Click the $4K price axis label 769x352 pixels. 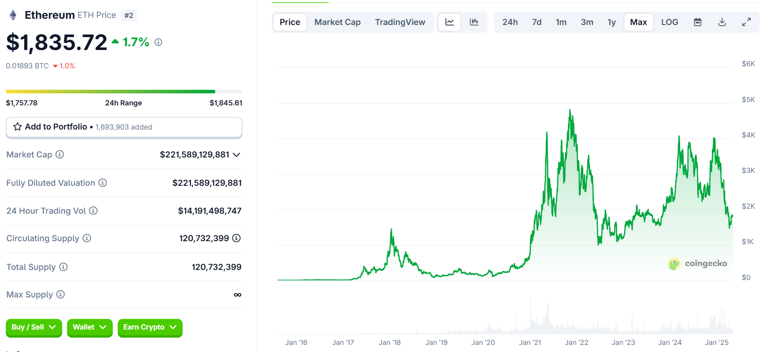(x=748, y=135)
